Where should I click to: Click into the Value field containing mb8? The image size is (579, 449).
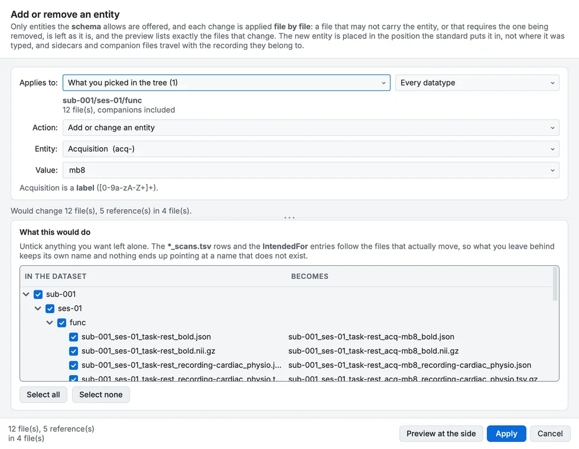[311, 170]
